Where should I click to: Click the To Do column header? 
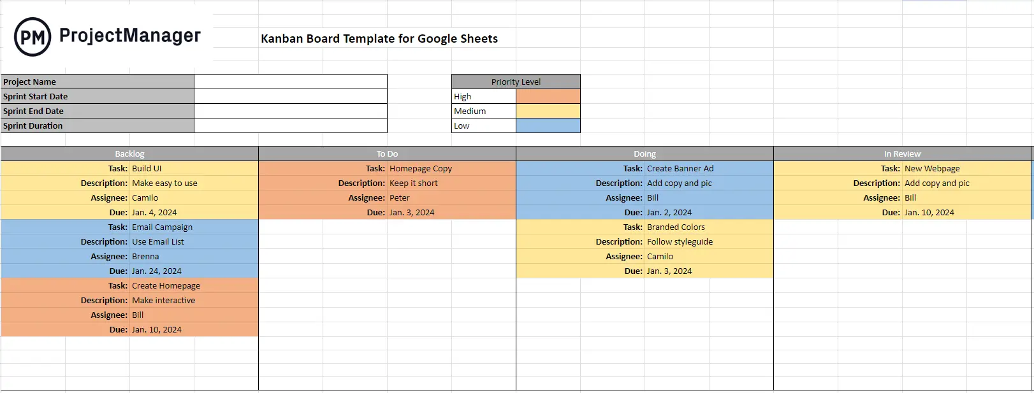387,154
